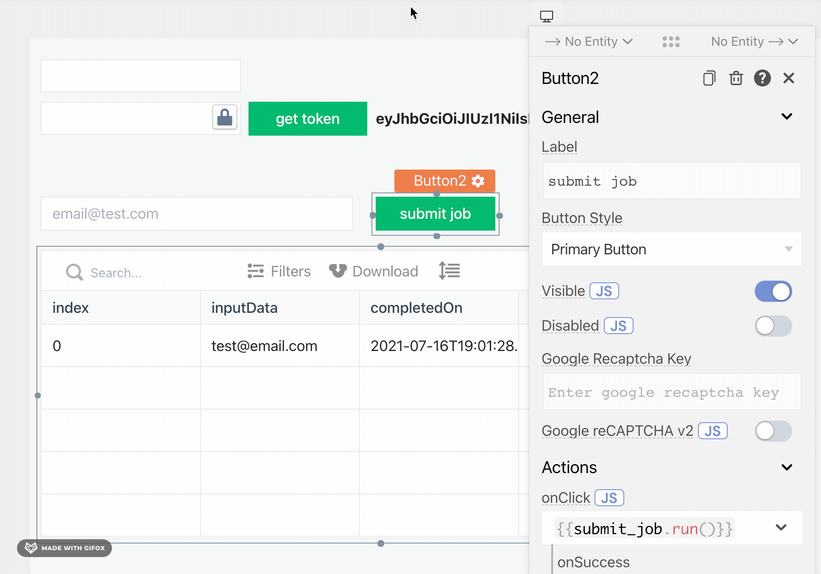Click Download in the table header
The image size is (821, 574).
tap(374, 271)
